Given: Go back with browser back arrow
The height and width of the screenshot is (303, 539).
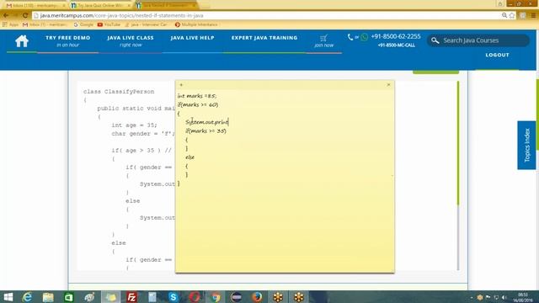Looking at the screenshot, I should click(x=6, y=15).
